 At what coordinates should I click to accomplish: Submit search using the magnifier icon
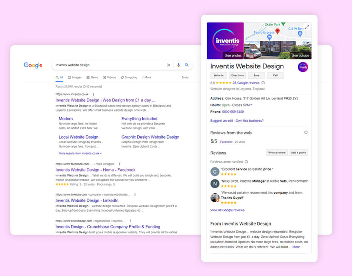click(187, 65)
